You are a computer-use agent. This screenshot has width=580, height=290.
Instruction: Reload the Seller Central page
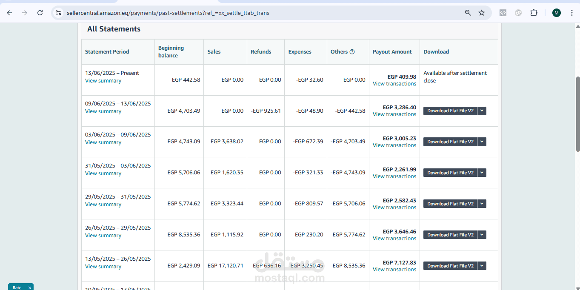[40, 13]
